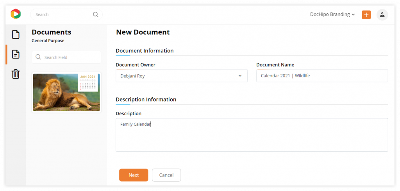Screen dimensions: 400x191
Task: Click inside the Description text area
Action: (252, 135)
